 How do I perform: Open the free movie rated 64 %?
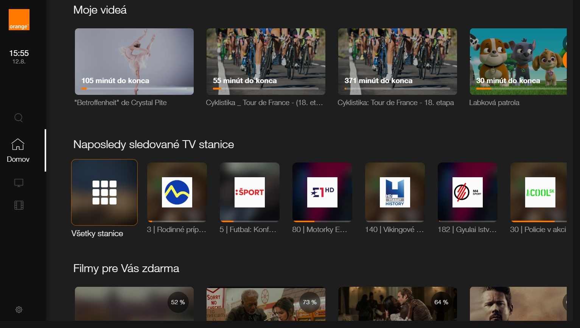click(397, 304)
